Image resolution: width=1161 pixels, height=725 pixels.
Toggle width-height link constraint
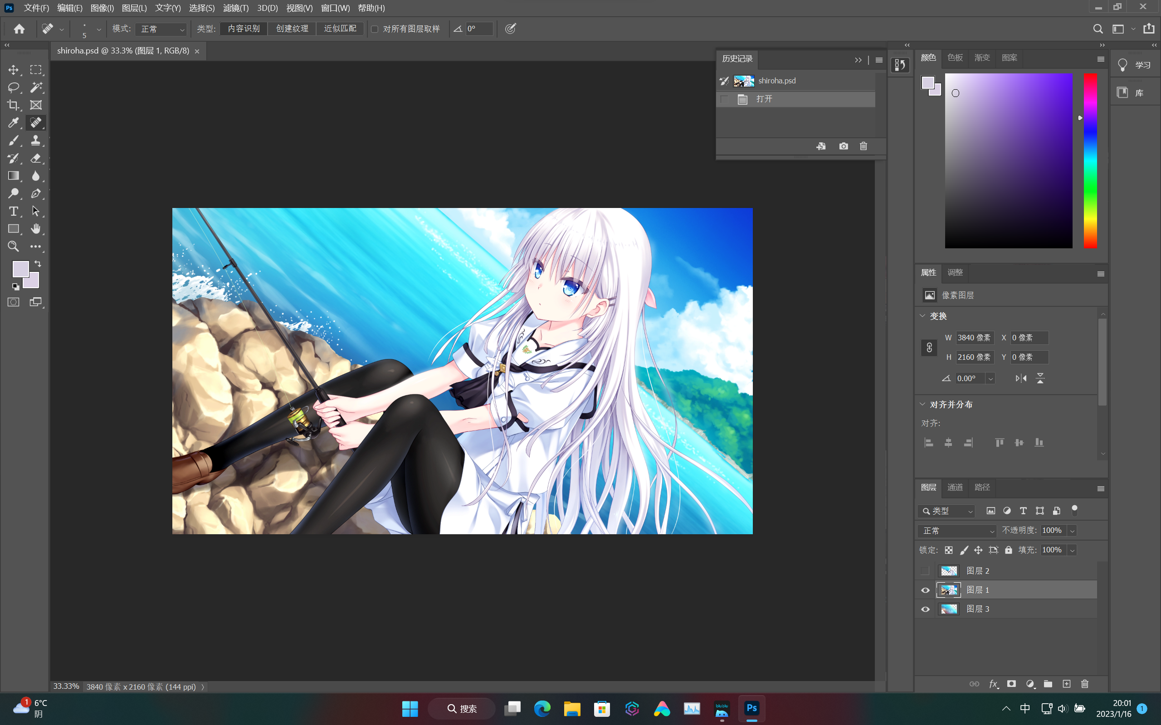coord(929,347)
